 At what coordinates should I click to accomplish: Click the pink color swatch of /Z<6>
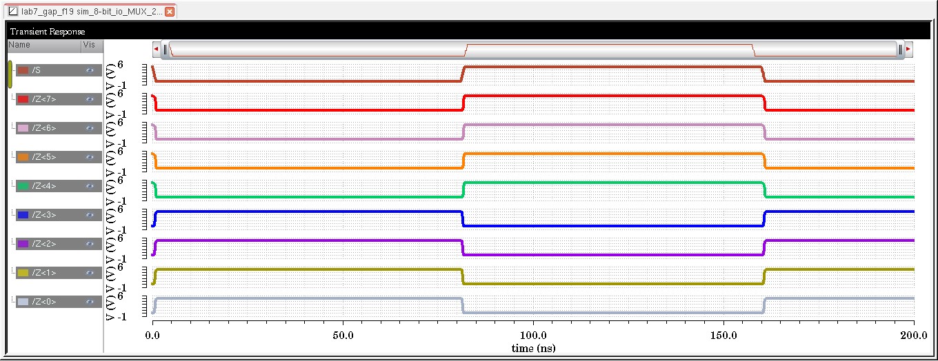[23, 128]
